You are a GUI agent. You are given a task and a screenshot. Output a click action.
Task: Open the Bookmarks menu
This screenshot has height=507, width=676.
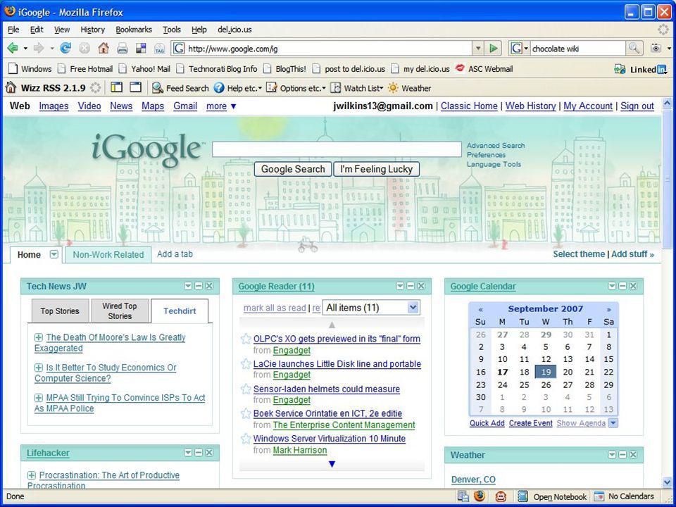[x=134, y=30]
